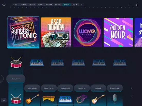Switch to the VERSE 3 section tab
This screenshot has width=142, height=106.
(x=41, y=5)
